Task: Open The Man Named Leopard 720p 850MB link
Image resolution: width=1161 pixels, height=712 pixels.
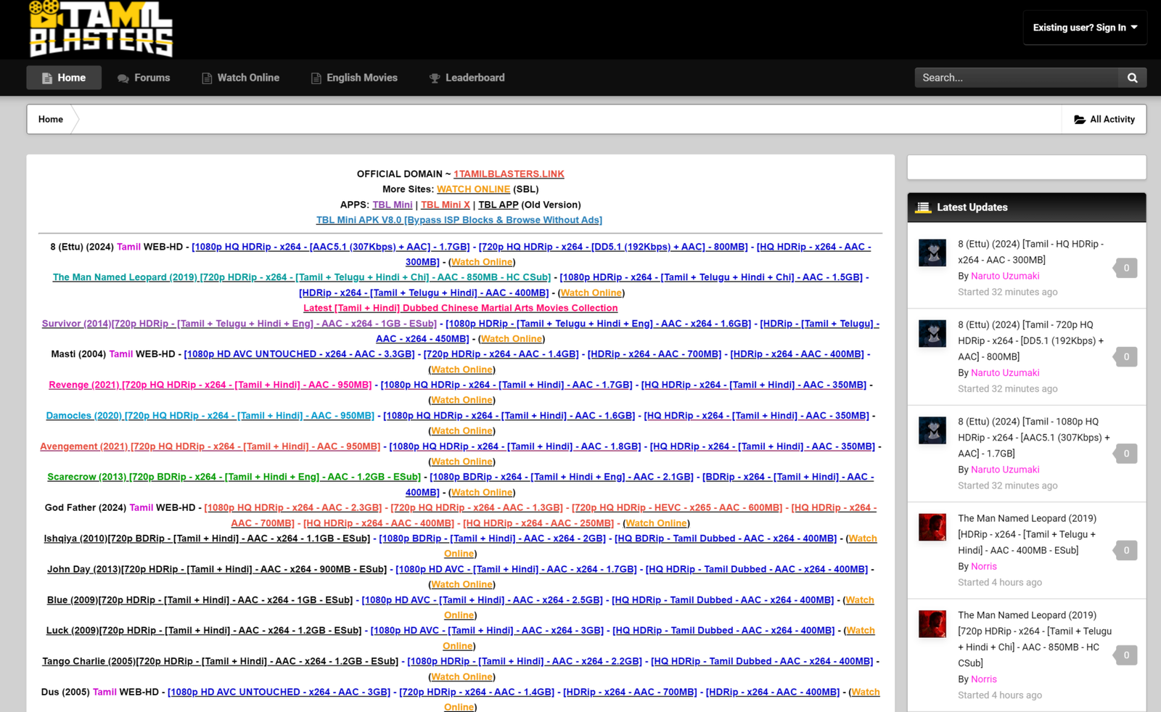Action: 302,277
